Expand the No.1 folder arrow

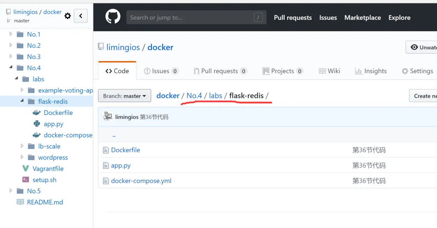click(x=11, y=34)
